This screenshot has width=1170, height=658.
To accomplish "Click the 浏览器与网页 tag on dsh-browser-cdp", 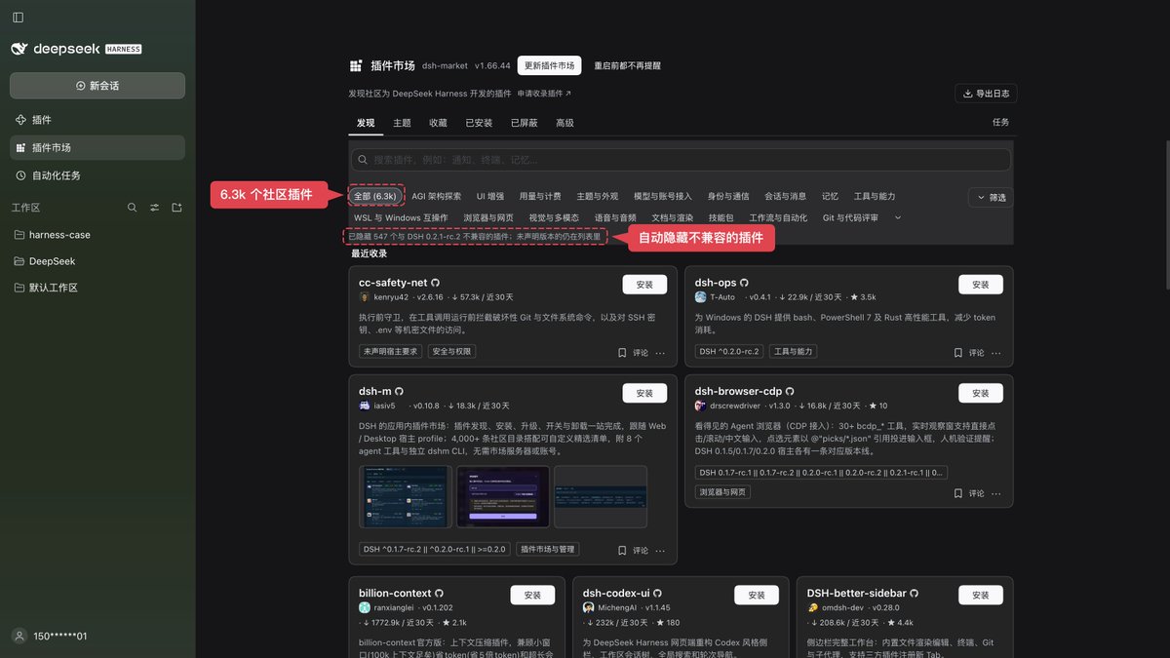I will click(x=722, y=492).
